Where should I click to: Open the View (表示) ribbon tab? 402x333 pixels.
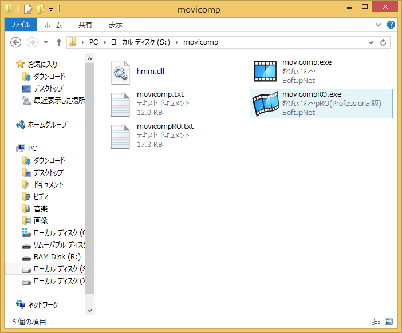coord(115,25)
